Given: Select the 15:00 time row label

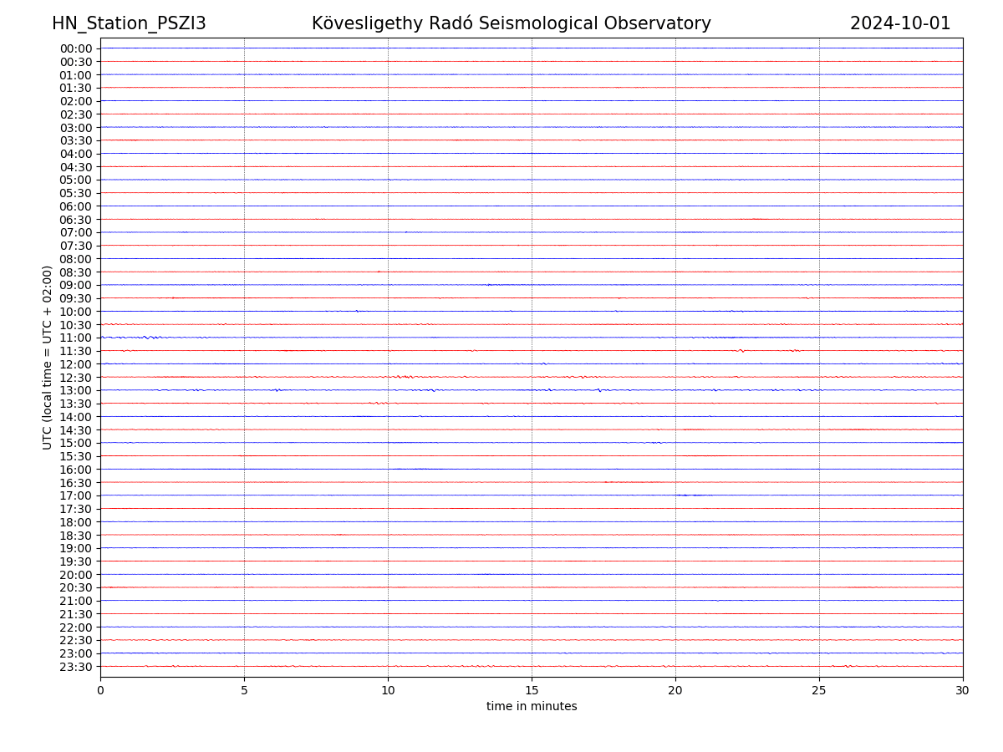Looking at the screenshot, I should click(x=76, y=444).
